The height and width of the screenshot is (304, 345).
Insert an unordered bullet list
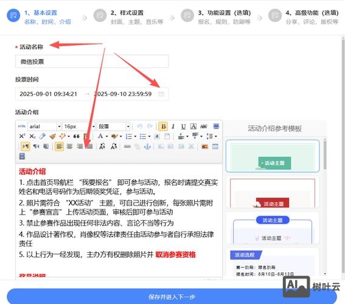[143, 136]
